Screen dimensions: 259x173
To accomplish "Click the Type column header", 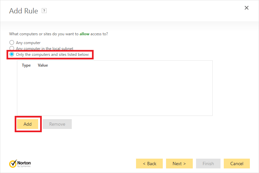I will point(26,65).
